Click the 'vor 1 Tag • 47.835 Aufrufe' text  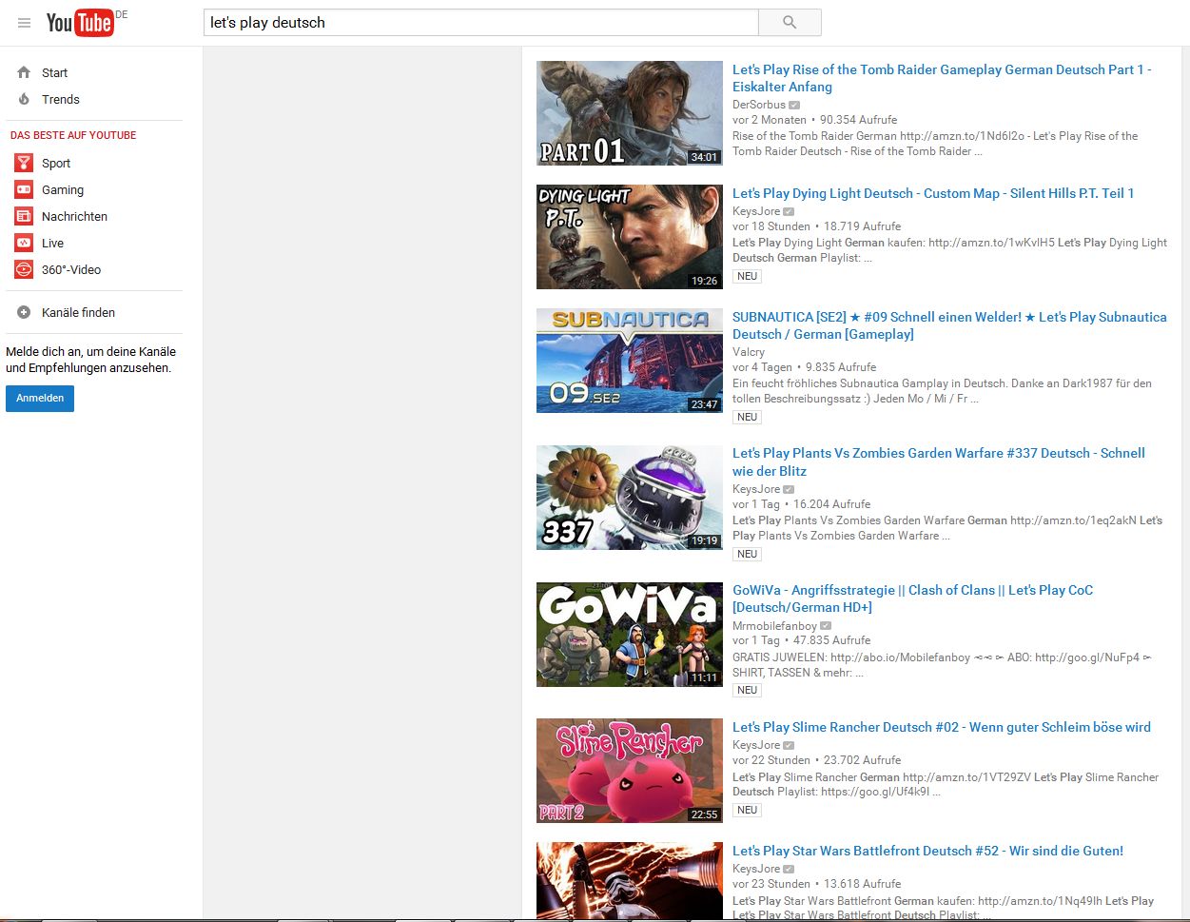click(801, 640)
